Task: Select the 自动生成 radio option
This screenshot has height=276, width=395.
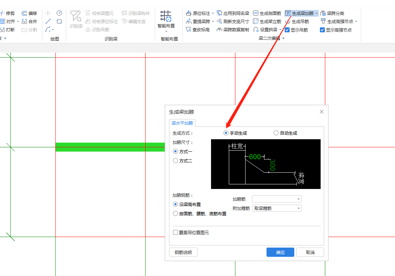Action: 276,133
